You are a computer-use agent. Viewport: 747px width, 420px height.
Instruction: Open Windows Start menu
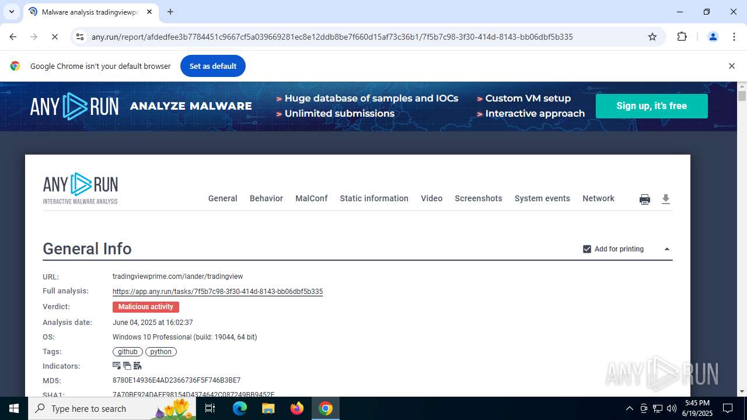14,408
